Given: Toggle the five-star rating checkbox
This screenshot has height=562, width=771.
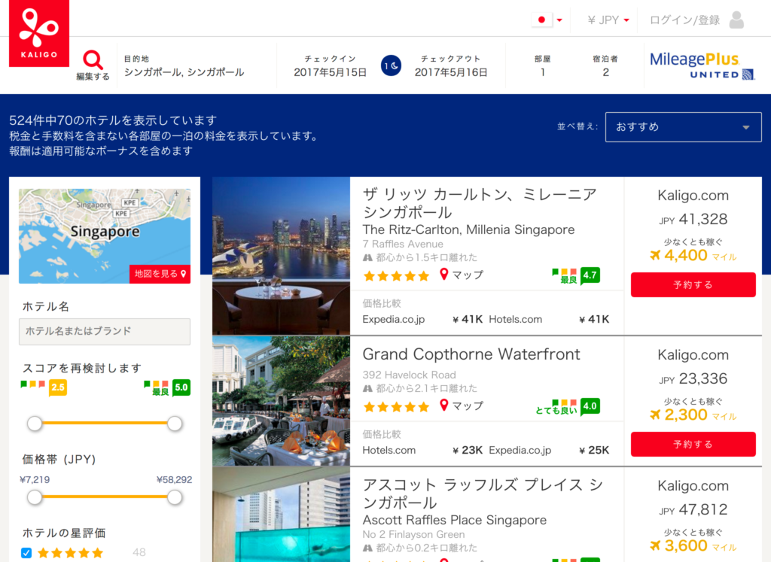Looking at the screenshot, I should point(26,553).
